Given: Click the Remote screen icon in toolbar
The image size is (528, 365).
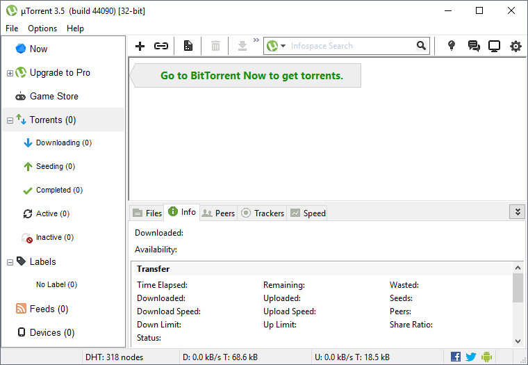Looking at the screenshot, I should pyautogui.click(x=494, y=46).
